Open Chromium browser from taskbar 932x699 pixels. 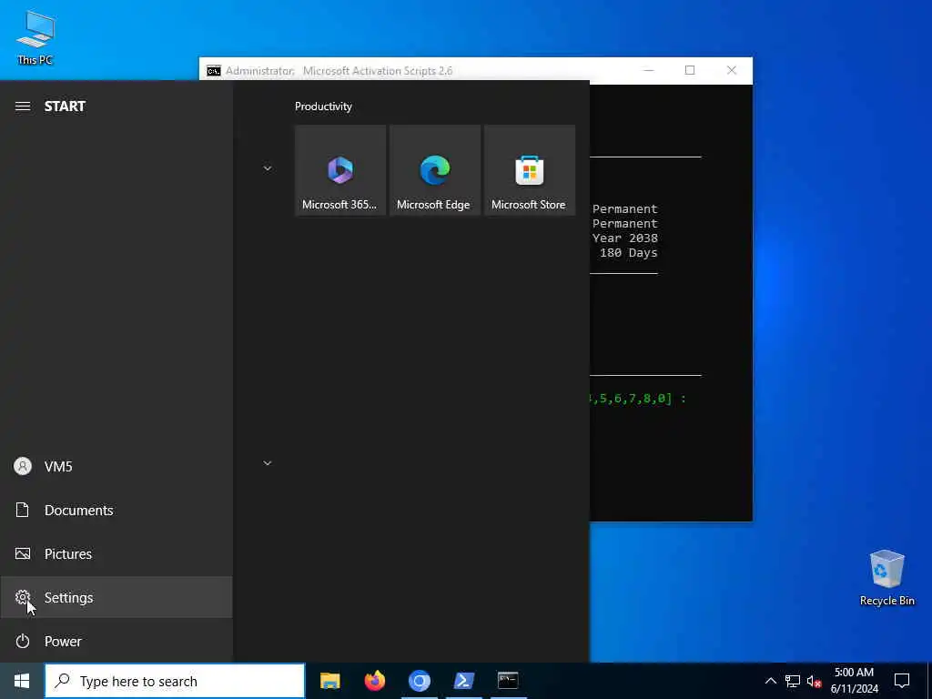419,681
